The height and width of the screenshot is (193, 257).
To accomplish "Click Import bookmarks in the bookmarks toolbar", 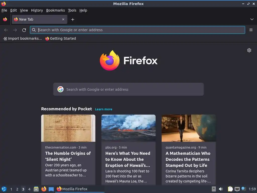I will (x=23, y=38).
